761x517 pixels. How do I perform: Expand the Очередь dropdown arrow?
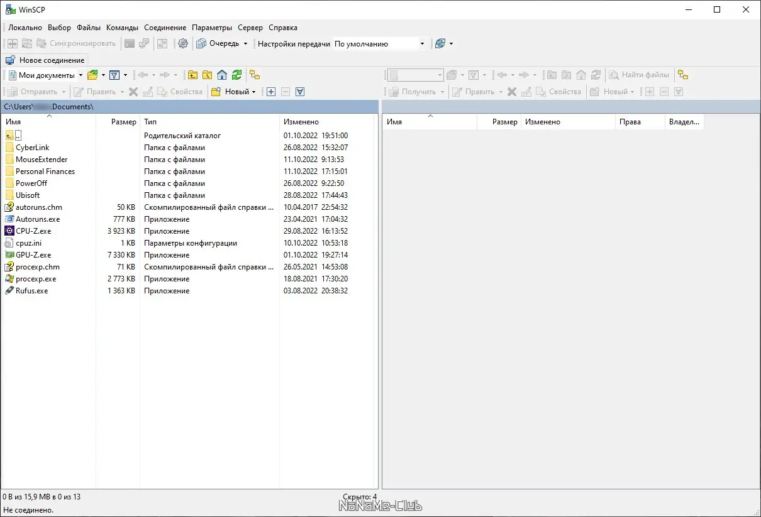245,44
